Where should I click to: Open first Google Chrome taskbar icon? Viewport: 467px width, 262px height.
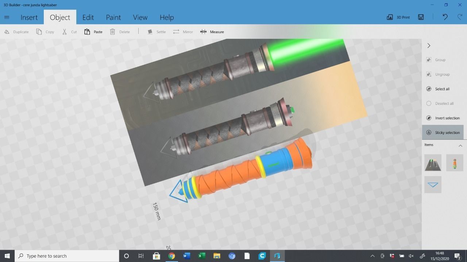pos(171,256)
